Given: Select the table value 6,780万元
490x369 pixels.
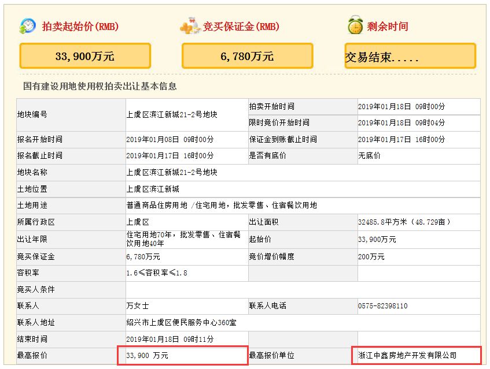Looking at the screenshot, I should click(x=143, y=257).
